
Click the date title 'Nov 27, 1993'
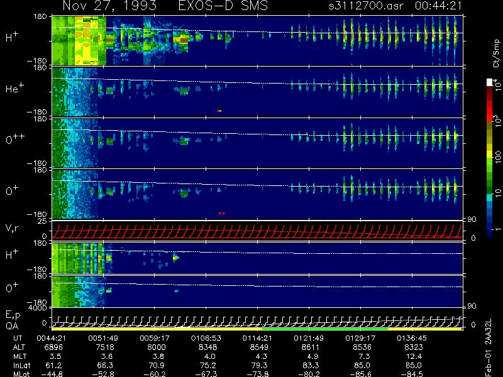(109, 6)
